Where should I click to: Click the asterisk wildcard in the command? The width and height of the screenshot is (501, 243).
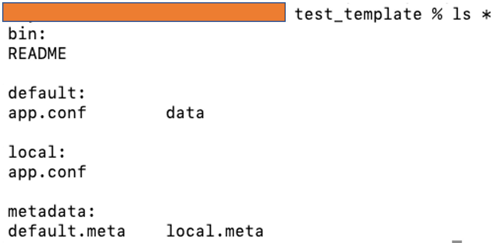pyautogui.click(x=486, y=14)
